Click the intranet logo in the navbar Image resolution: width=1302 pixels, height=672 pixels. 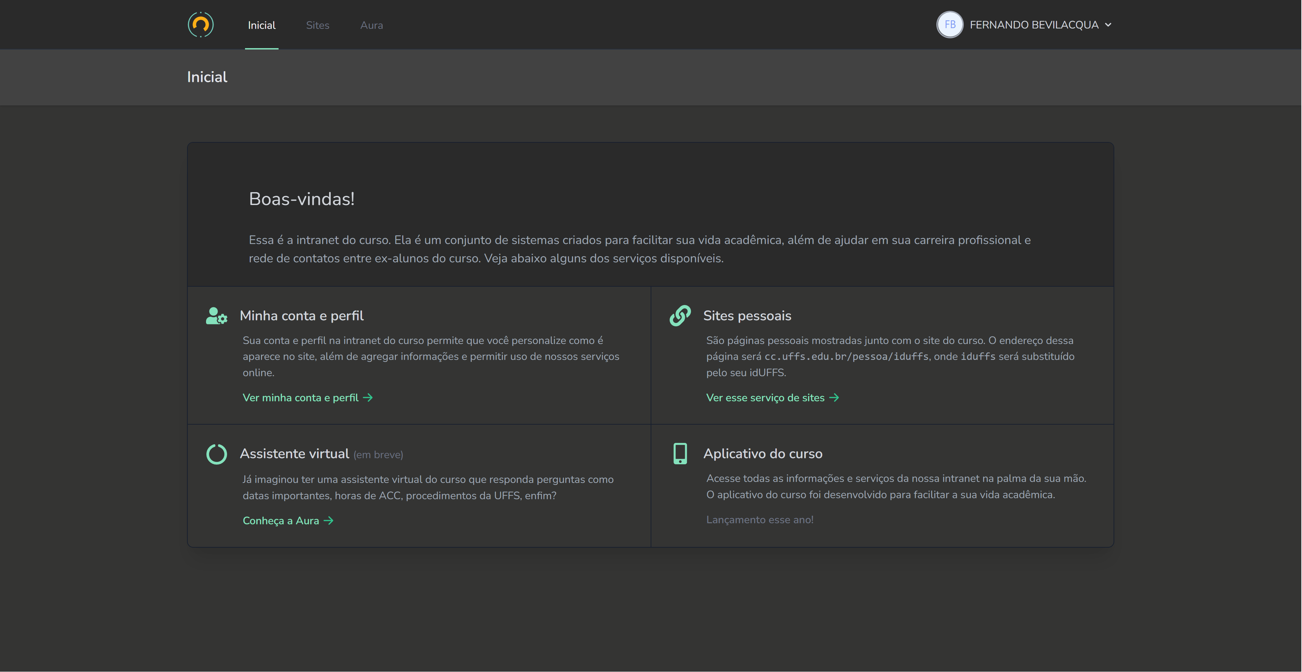pos(201,25)
